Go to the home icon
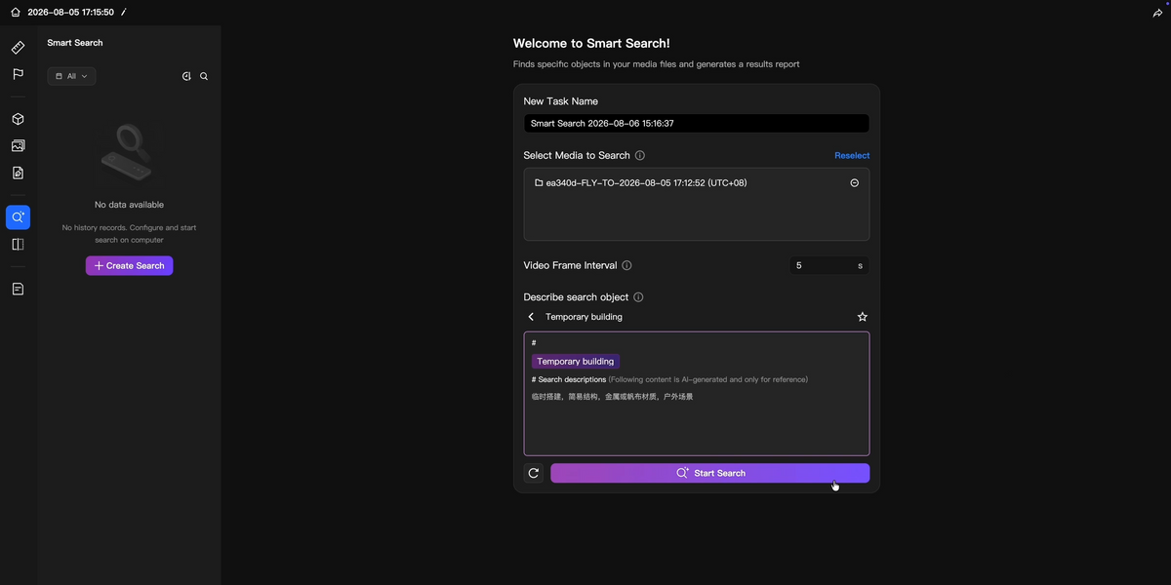The width and height of the screenshot is (1171, 585). point(15,13)
